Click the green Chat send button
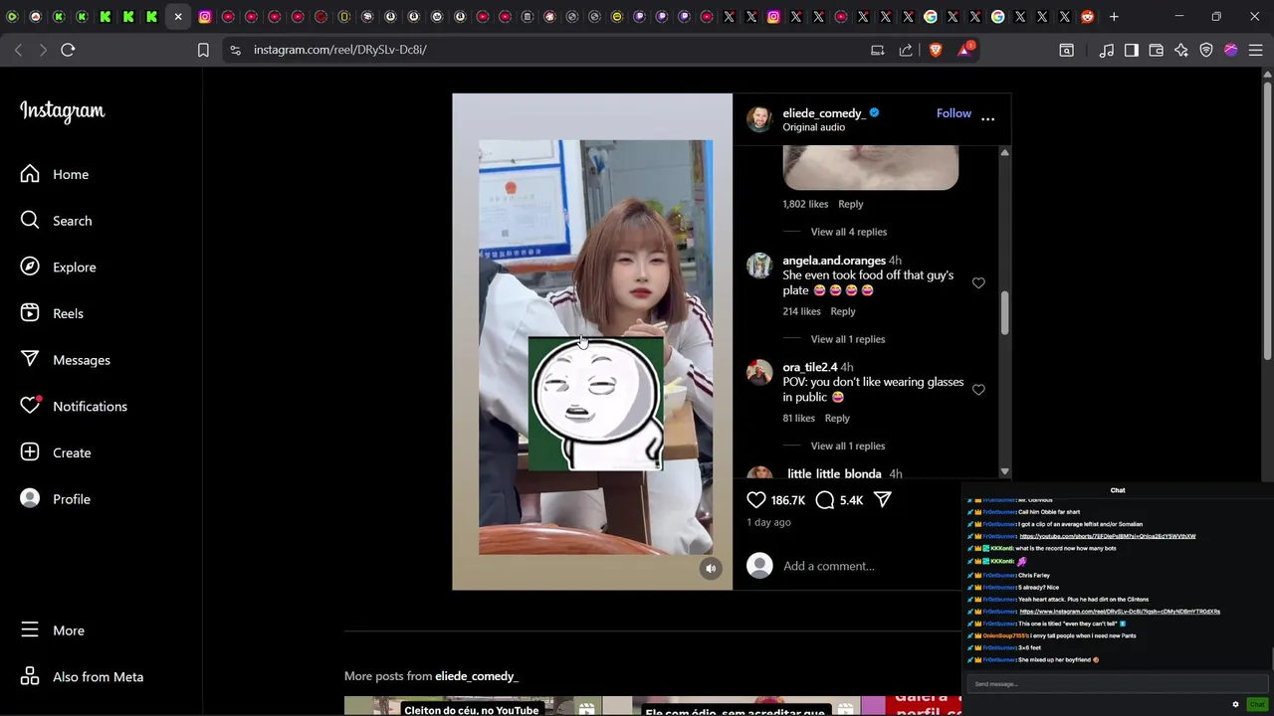This screenshot has height=716, width=1274. click(1257, 704)
